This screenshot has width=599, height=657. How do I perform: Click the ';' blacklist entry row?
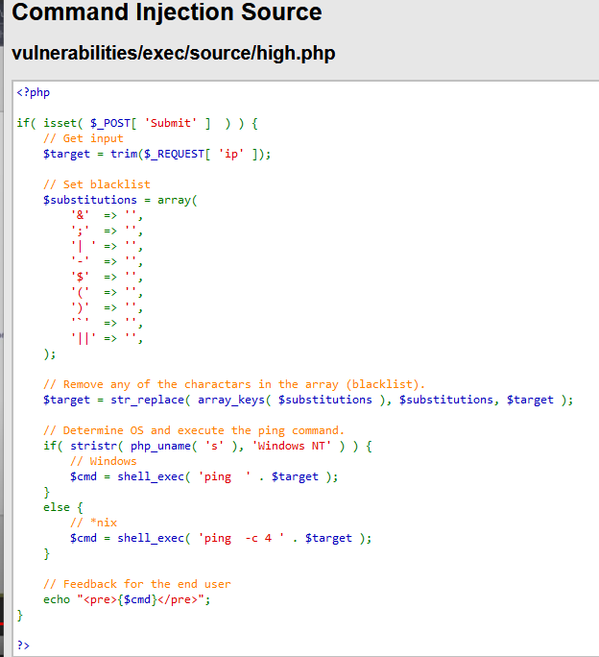[x=107, y=231]
